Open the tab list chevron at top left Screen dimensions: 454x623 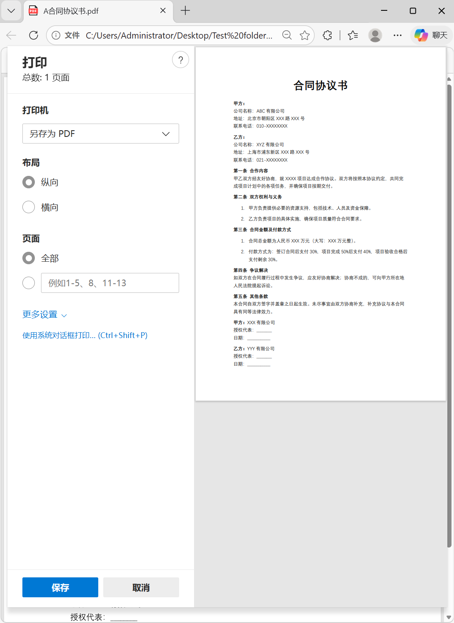(11, 11)
